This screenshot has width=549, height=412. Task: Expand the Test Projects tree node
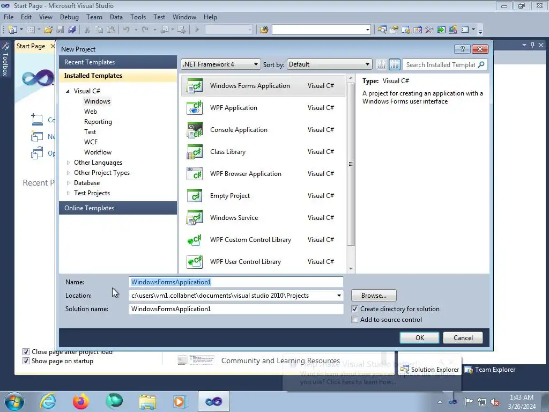(68, 193)
